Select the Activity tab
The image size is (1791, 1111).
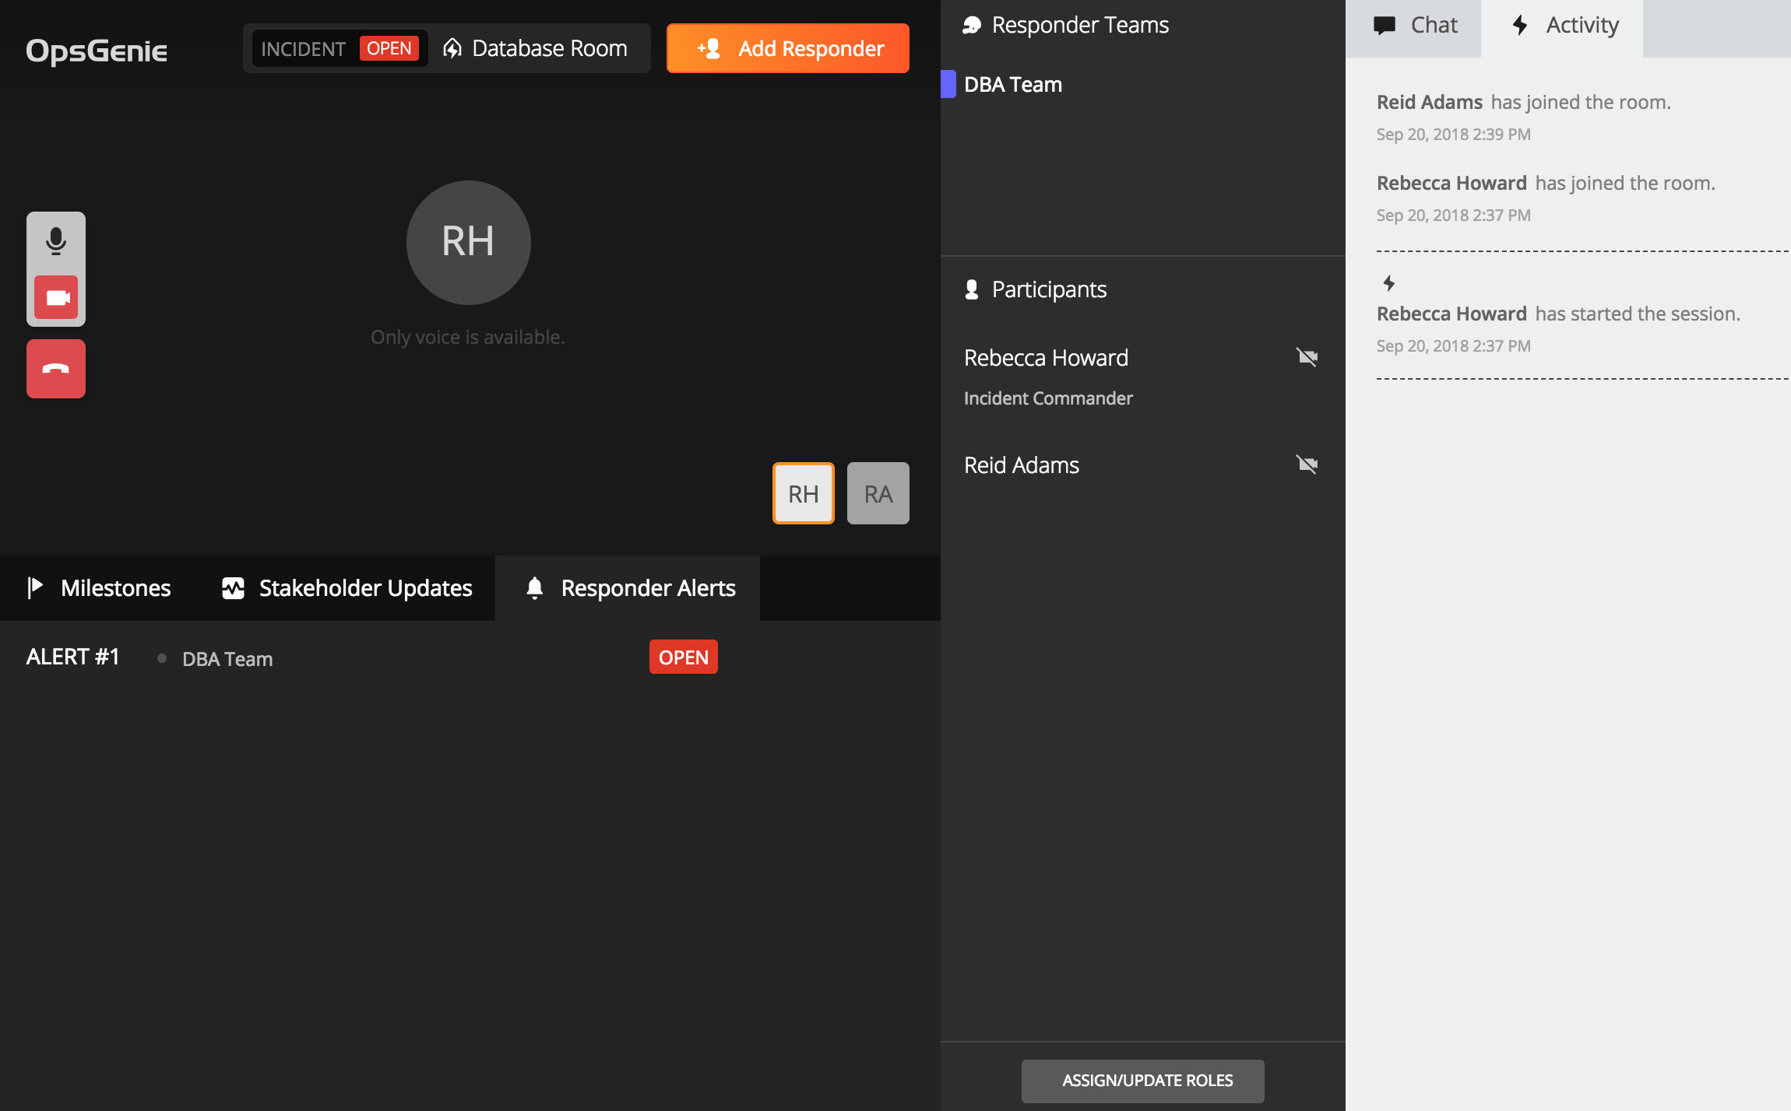pyautogui.click(x=1564, y=26)
